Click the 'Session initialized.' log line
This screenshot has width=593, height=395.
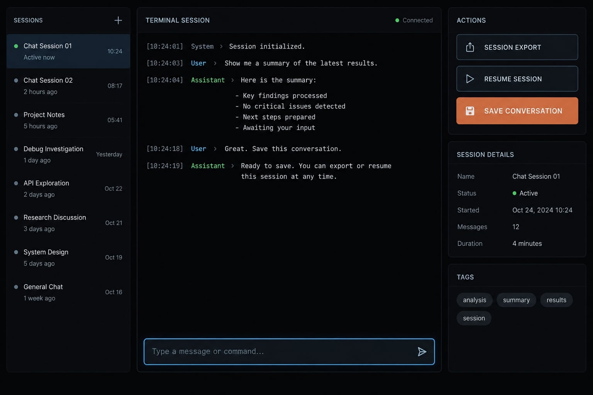coord(267,46)
